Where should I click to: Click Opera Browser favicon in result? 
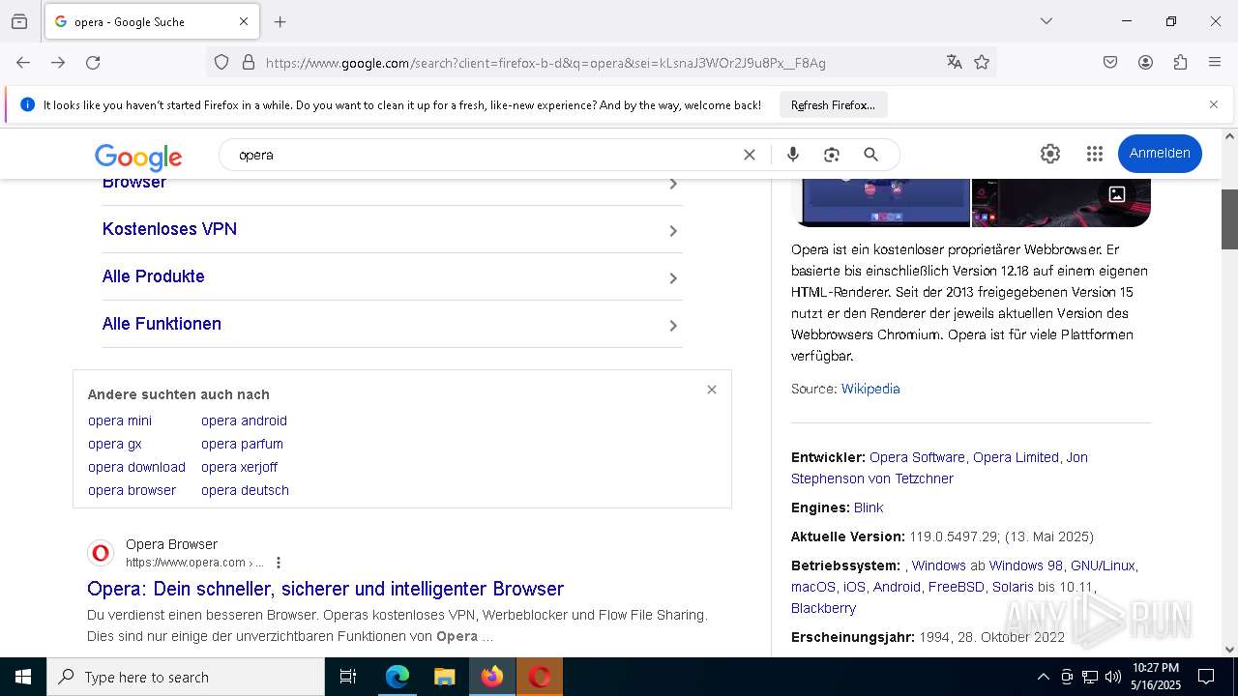click(101, 553)
